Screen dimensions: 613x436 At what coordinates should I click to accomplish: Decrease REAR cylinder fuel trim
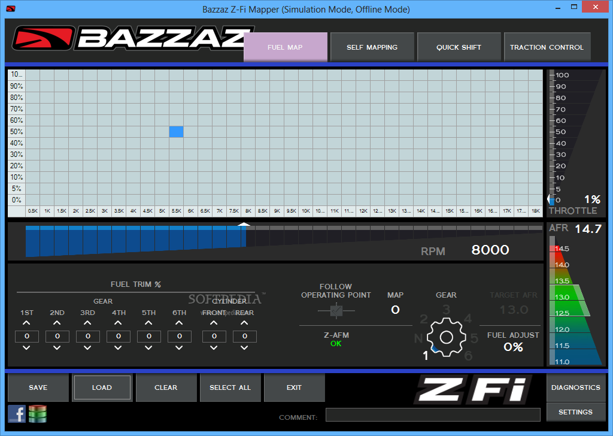click(244, 347)
